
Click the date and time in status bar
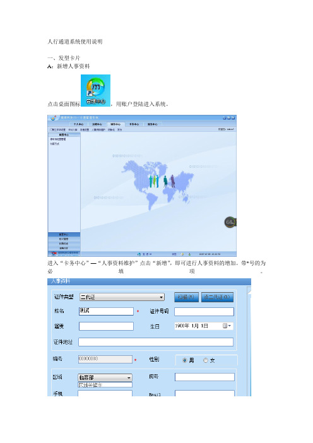click(x=210, y=254)
